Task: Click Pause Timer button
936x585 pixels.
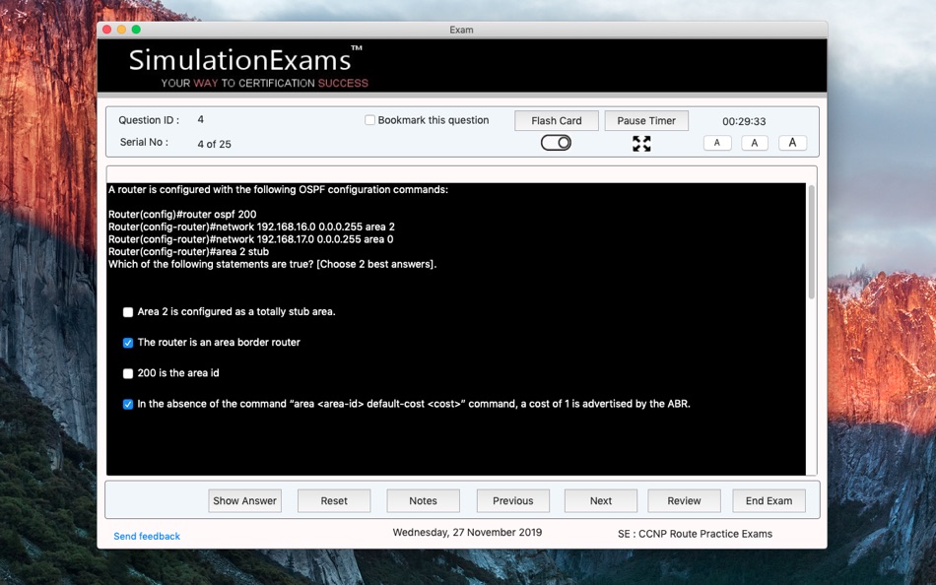Action: point(646,120)
